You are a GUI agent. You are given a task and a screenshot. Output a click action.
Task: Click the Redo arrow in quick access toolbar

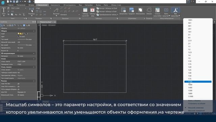click(25, 1)
